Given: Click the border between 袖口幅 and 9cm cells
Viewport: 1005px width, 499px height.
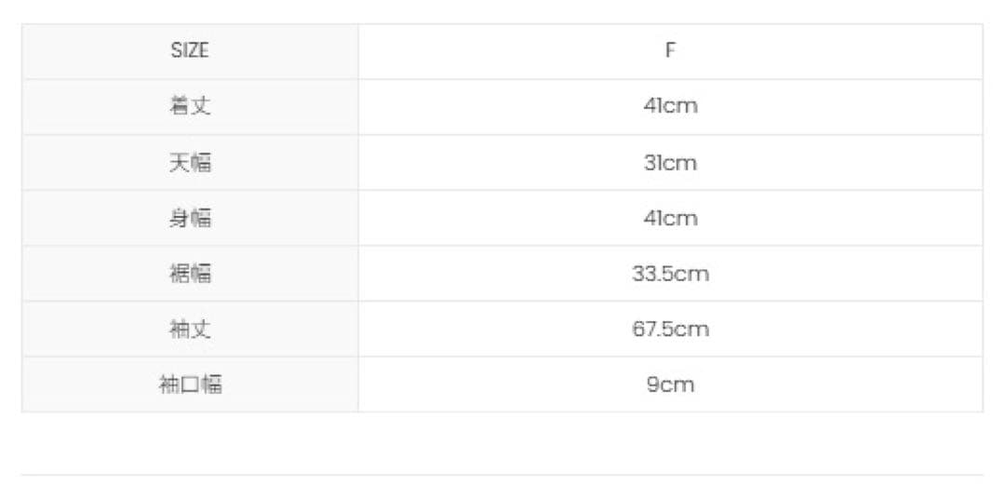Looking at the screenshot, I should click(358, 384).
